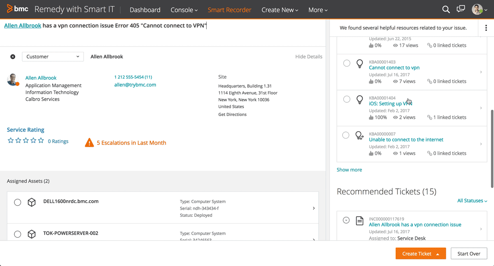Image resolution: width=494 pixels, height=266 pixels.
Task: Click the Service Rating heading
Action: point(26,130)
